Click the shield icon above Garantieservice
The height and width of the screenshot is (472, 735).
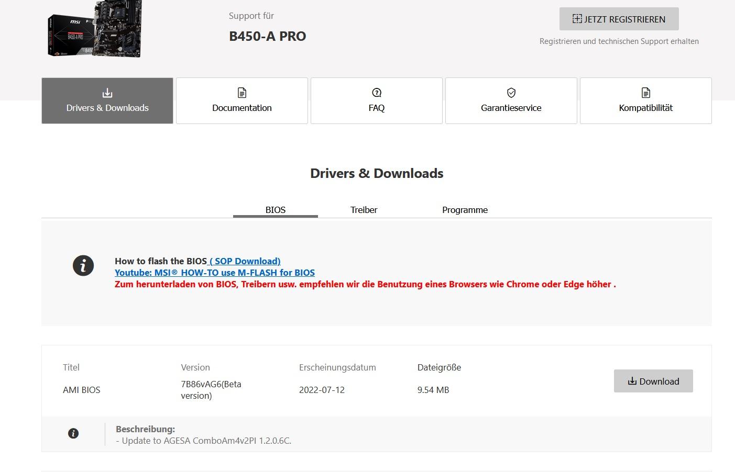point(511,93)
